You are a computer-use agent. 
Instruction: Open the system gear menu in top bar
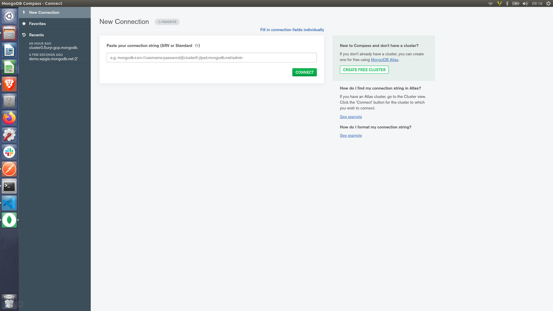tap(548, 3)
